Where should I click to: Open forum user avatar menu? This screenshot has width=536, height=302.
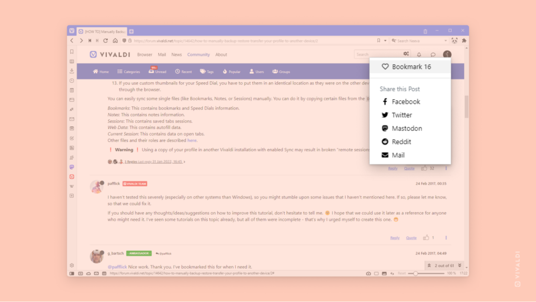pyautogui.click(x=447, y=54)
